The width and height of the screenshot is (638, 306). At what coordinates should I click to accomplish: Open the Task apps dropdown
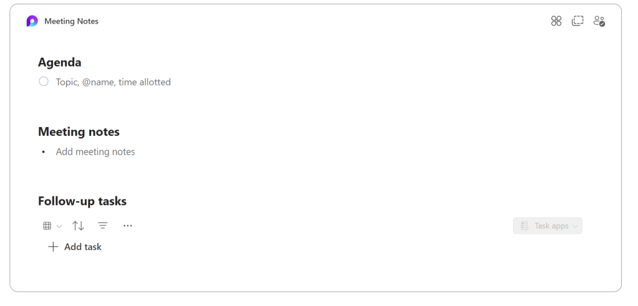548,226
